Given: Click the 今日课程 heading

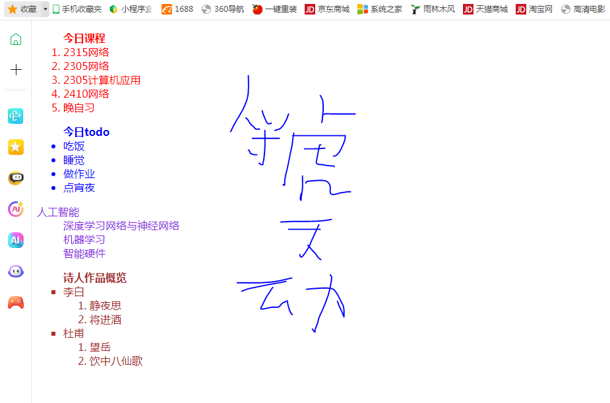Looking at the screenshot, I should point(84,38).
